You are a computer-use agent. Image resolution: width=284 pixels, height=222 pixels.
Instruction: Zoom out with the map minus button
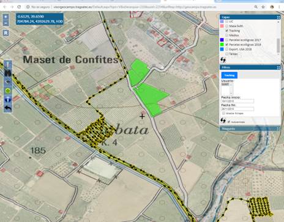pyautogui.click(x=6, y=23)
